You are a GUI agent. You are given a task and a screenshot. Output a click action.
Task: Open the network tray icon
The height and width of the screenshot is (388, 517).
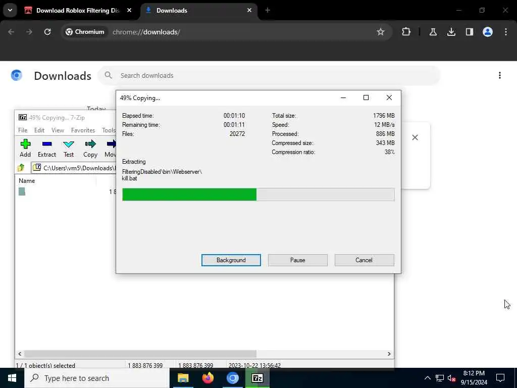[440, 378]
